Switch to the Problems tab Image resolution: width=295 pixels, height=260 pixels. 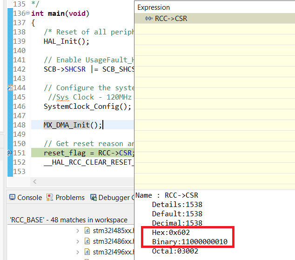(66, 198)
